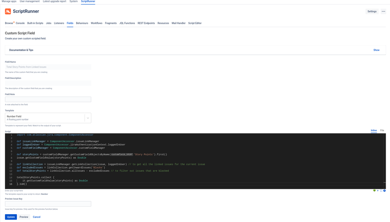390x222 pixels.
Task: Show the Documentation & Tips section
Action: [x=376, y=50]
